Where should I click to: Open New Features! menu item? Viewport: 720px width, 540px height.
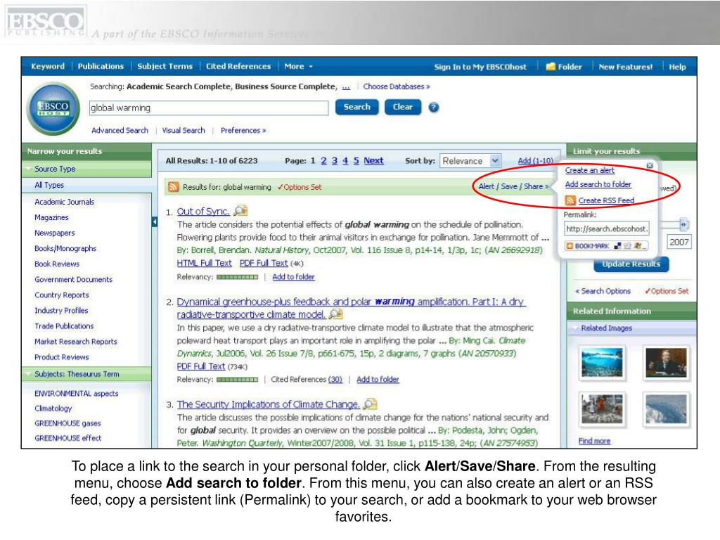click(x=625, y=67)
